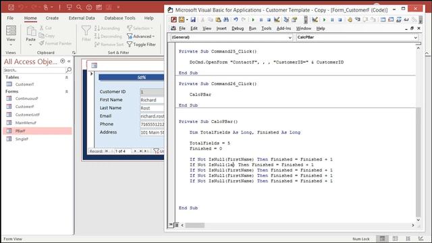432x243 pixels.
Task: Open the Tools menu in VBA editor
Action: pyautogui.click(x=266, y=28)
